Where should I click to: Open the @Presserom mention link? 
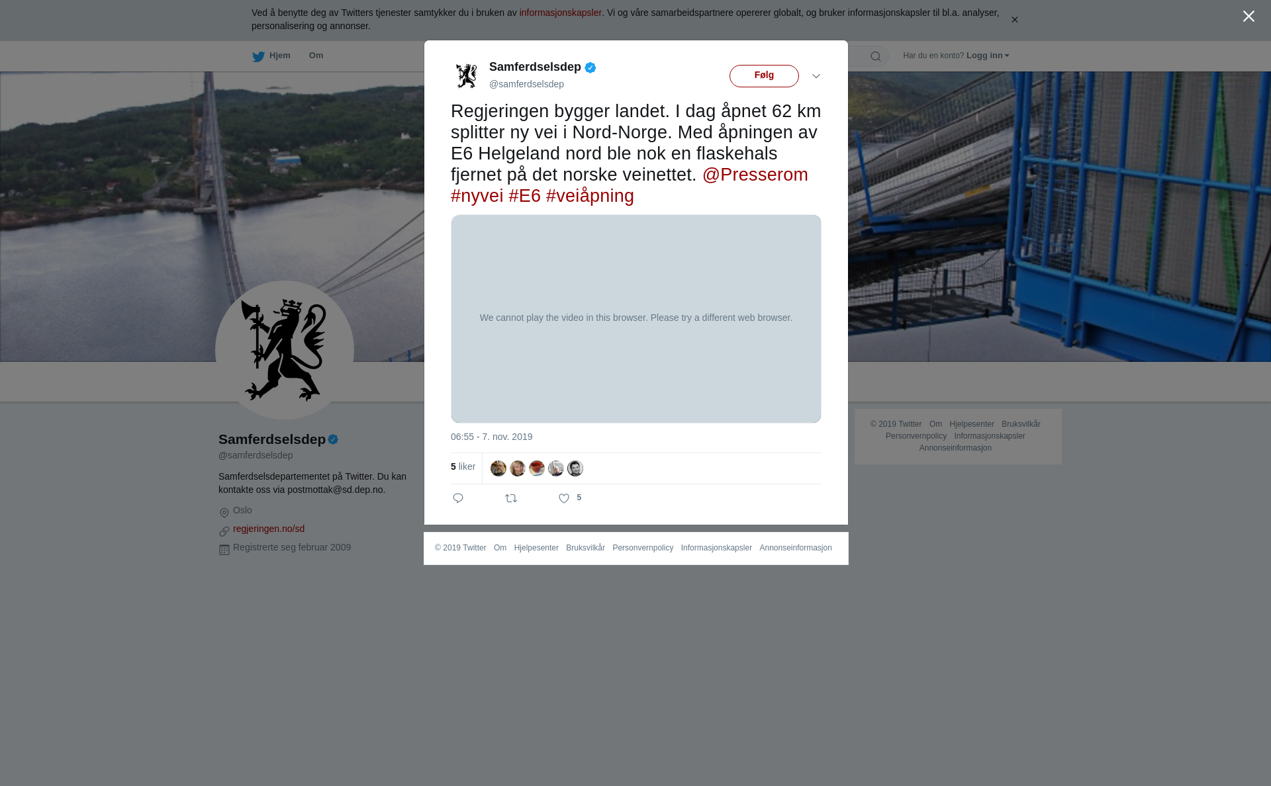755,175
